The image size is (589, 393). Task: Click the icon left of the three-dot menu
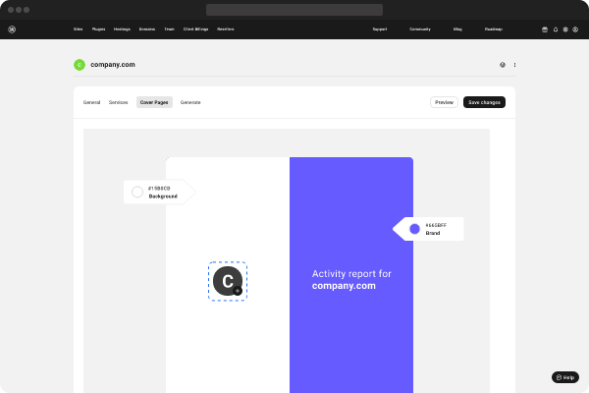pos(503,65)
